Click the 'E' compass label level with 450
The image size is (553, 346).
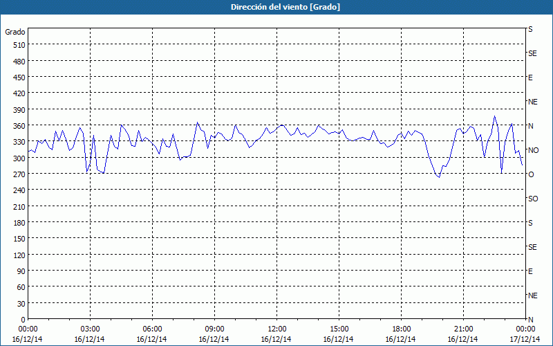(530, 78)
